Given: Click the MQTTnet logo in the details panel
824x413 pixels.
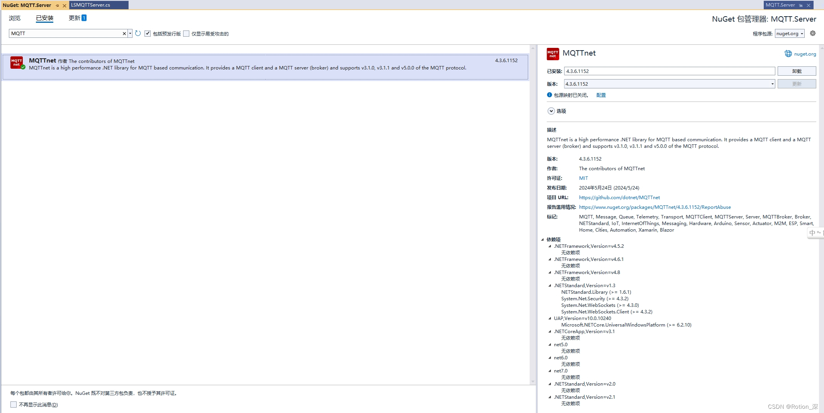Looking at the screenshot, I should 552,54.
